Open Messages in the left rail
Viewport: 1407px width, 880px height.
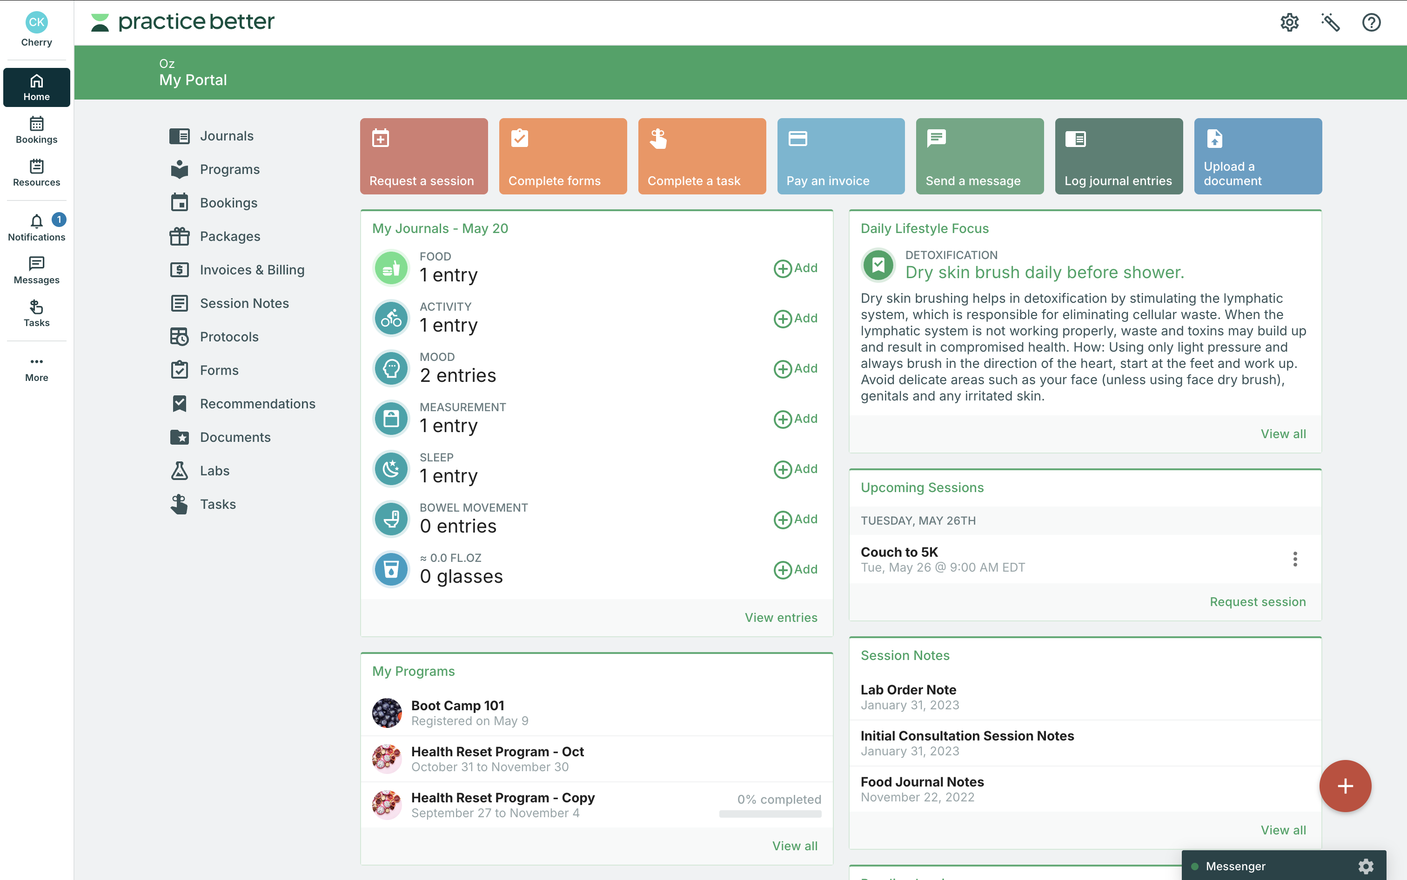pos(37,271)
